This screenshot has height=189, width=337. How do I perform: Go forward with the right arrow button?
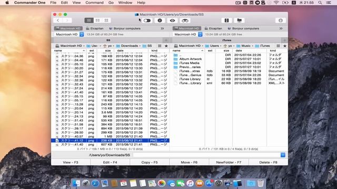tap(67, 20)
